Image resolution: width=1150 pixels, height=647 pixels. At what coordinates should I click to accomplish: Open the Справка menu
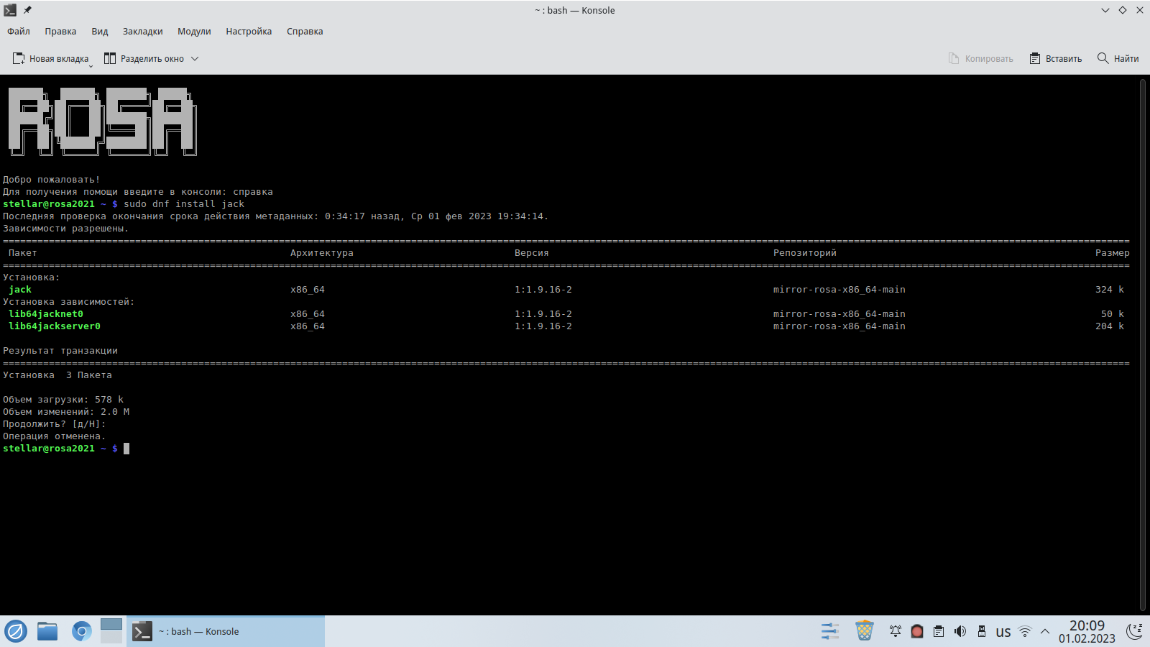[305, 32]
